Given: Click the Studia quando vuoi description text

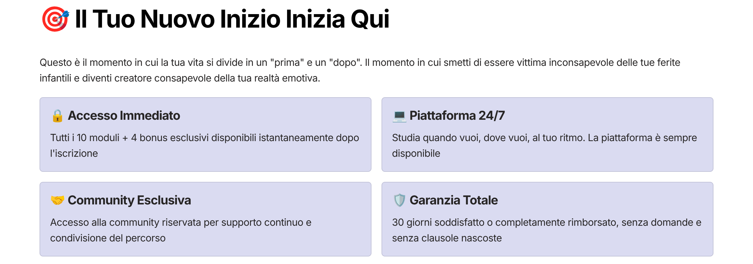Looking at the screenshot, I should [544, 138].
